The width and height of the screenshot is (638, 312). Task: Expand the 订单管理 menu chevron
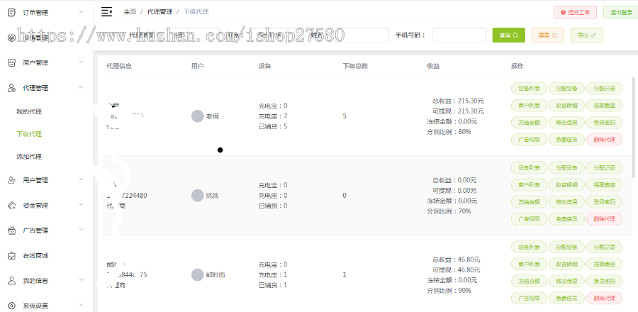[x=81, y=12]
